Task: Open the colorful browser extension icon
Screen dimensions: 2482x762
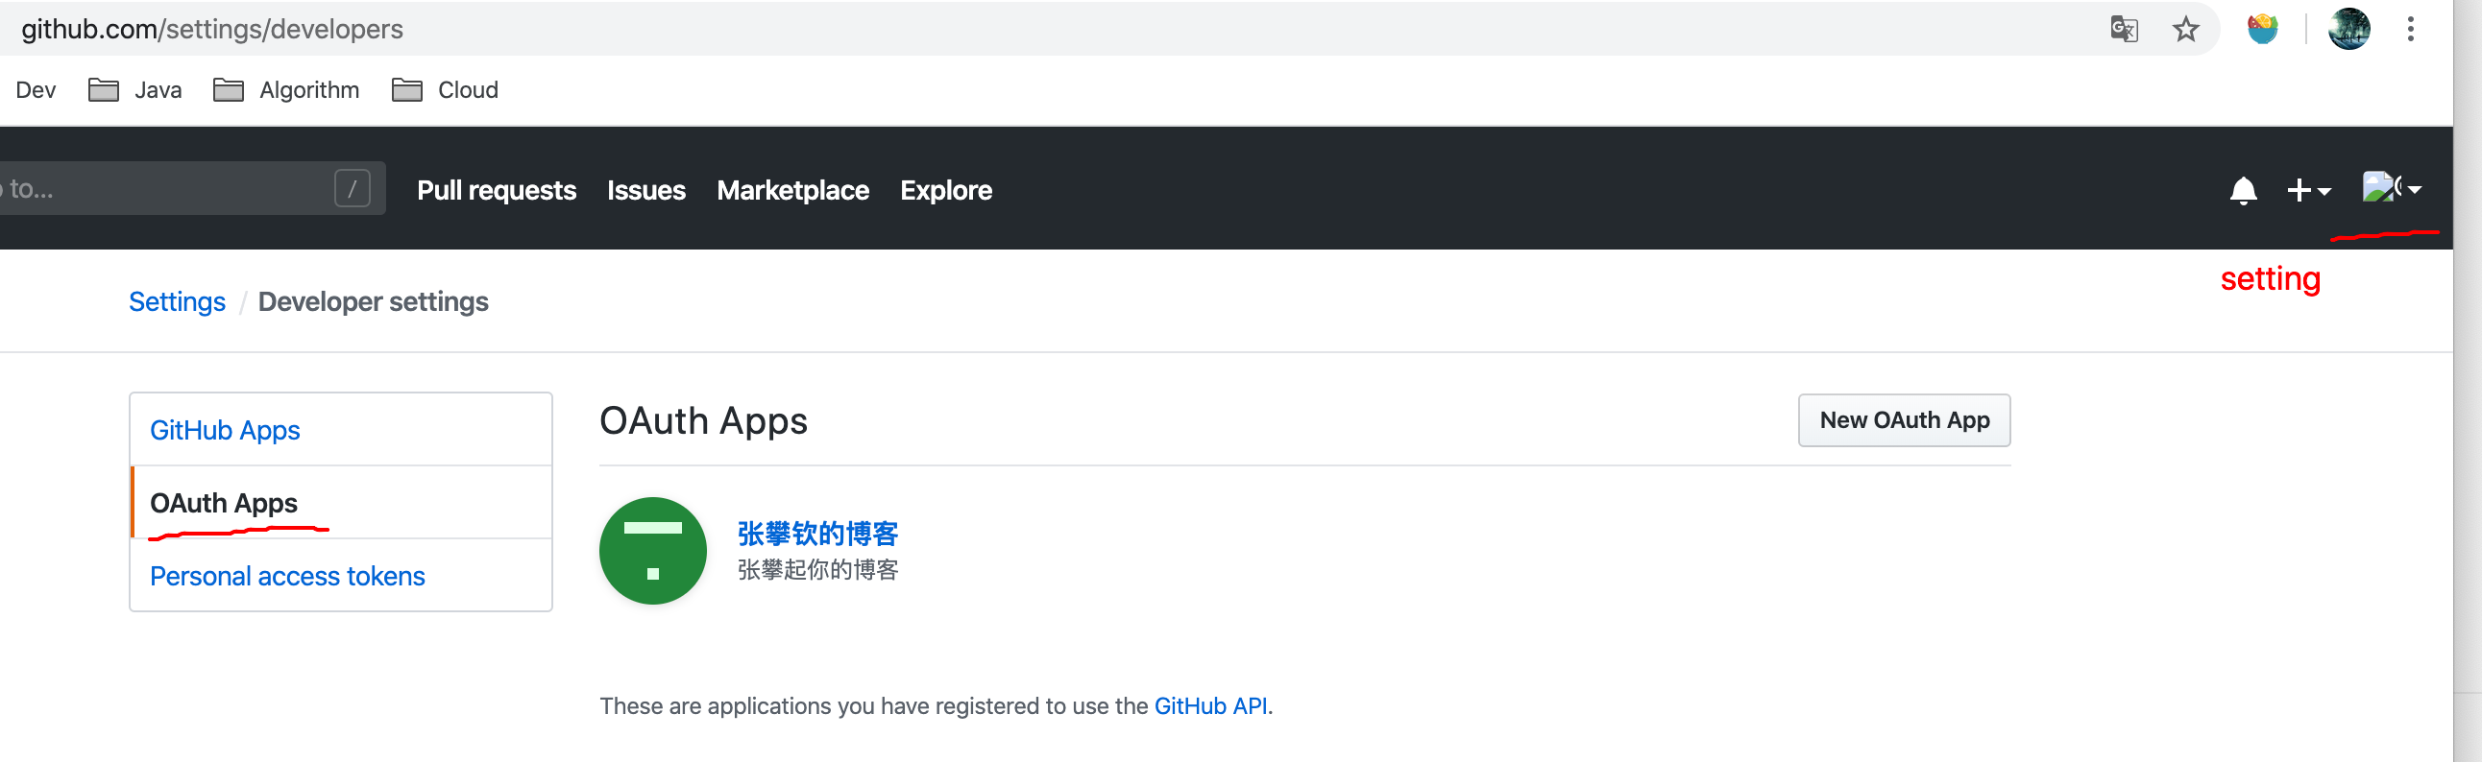Action: pyautogui.click(x=2261, y=30)
